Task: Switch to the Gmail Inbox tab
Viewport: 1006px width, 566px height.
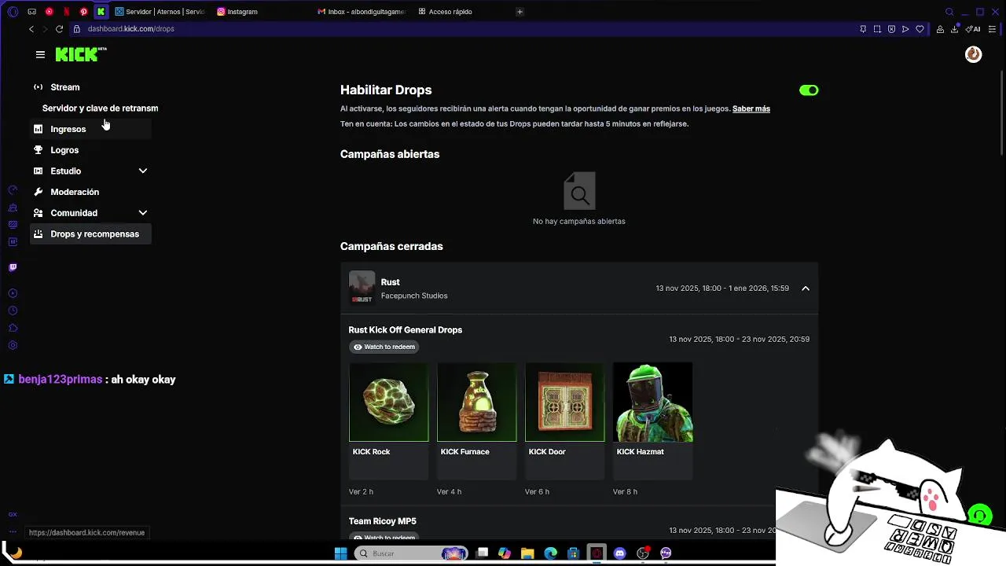Action: (362, 12)
